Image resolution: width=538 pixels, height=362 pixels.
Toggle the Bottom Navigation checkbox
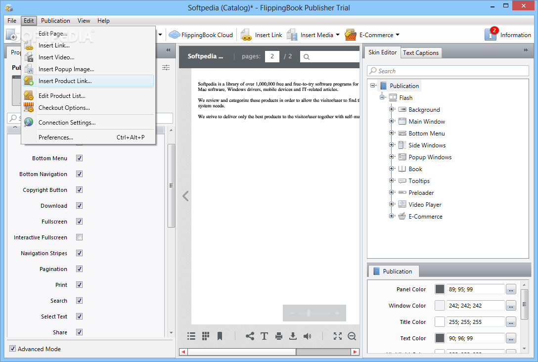click(x=79, y=174)
